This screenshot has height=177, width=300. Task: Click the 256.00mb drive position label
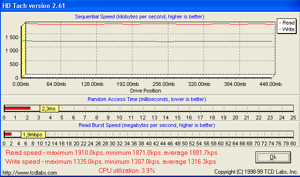pyautogui.click(x=164, y=84)
